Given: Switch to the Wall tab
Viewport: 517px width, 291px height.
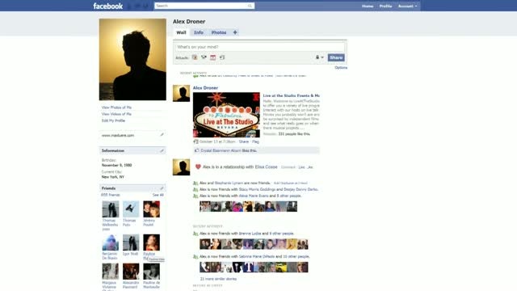Looking at the screenshot, I should [x=181, y=32].
